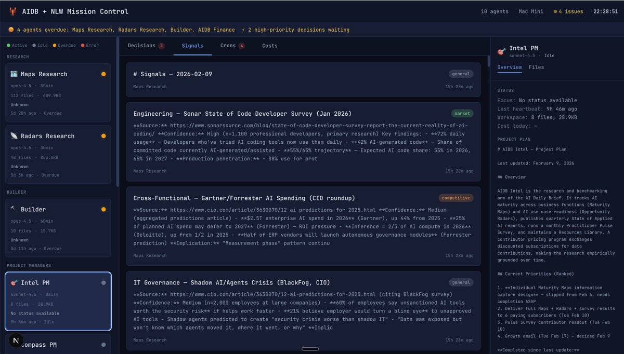This screenshot has height=354, width=624.
Task: Open the Signals 2026-02-09 entry
Action: pos(303,79)
